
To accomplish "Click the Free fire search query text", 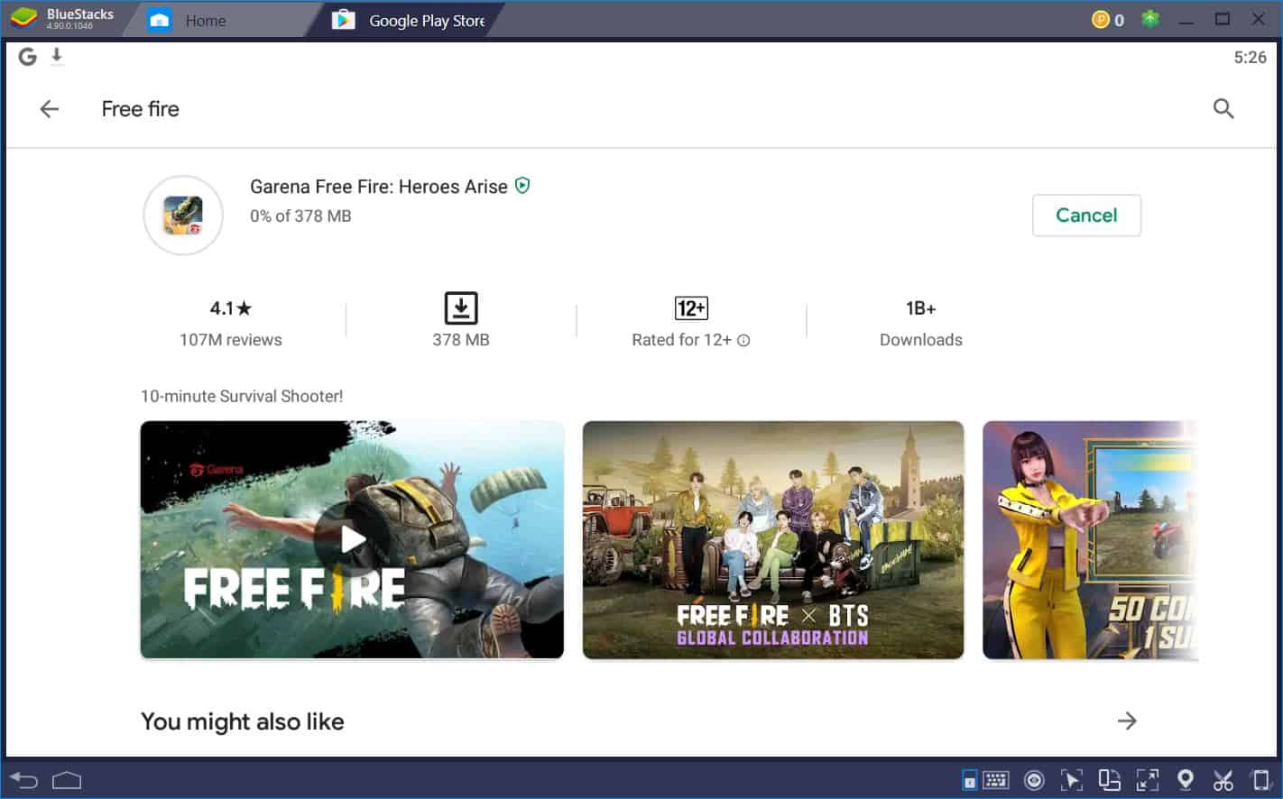I will tap(141, 109).
